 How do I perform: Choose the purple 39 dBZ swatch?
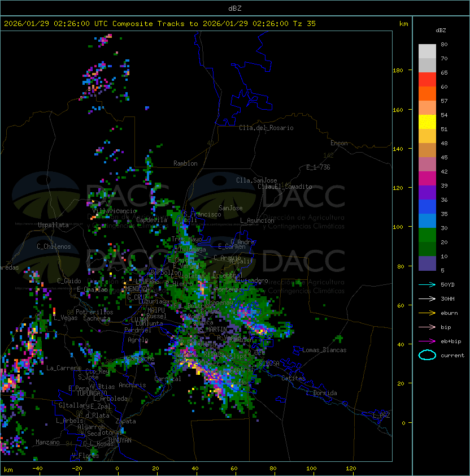point(427,192)
